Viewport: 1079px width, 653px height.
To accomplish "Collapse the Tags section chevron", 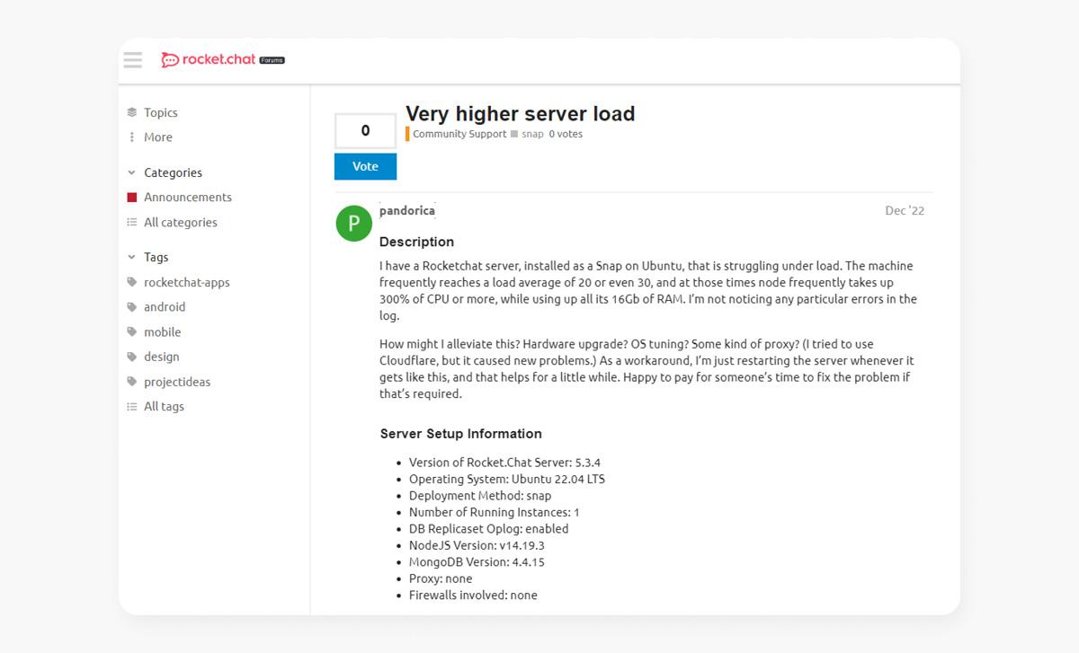I will 132,257.
